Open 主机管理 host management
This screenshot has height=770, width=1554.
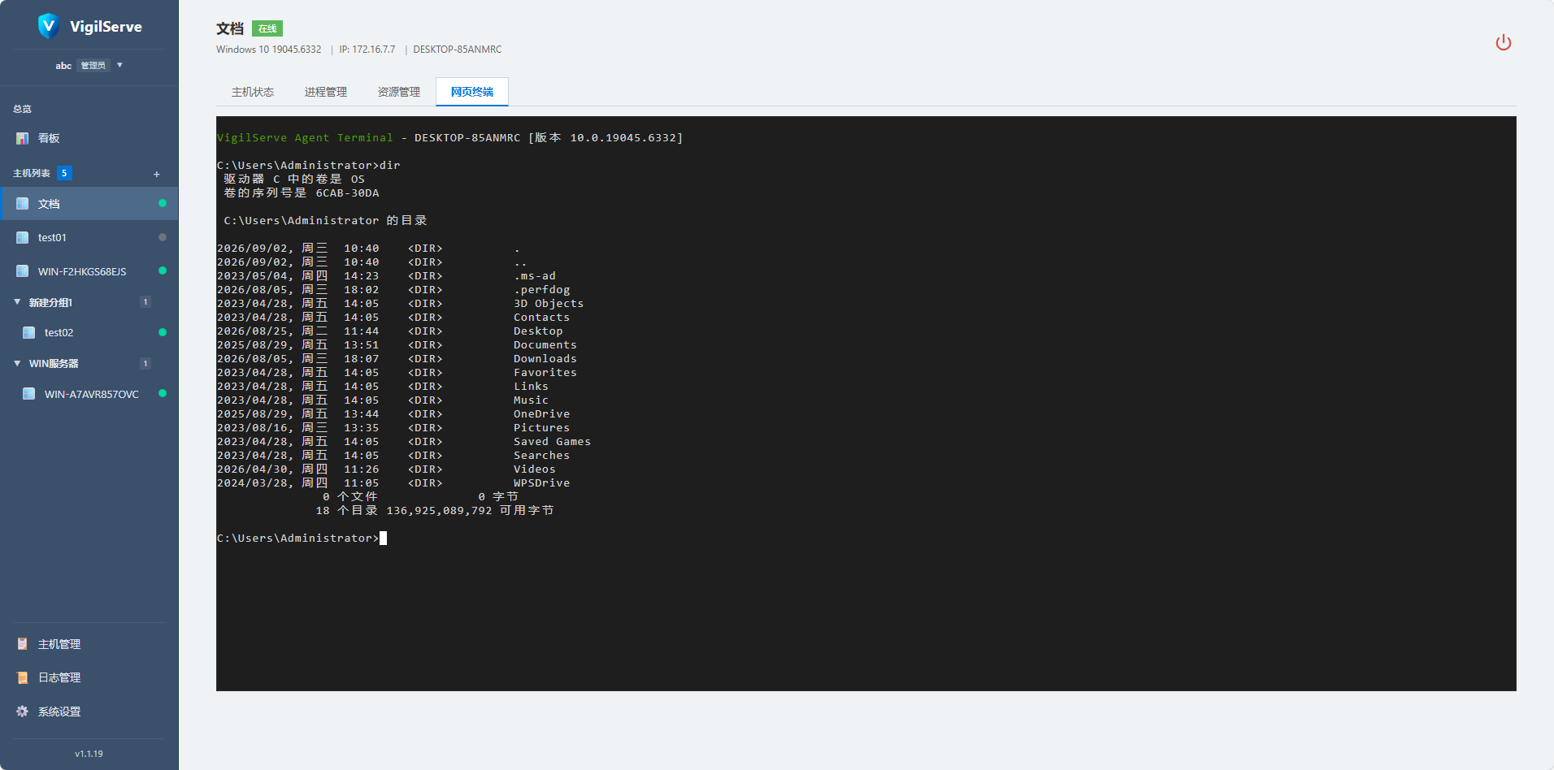(89, 644)
